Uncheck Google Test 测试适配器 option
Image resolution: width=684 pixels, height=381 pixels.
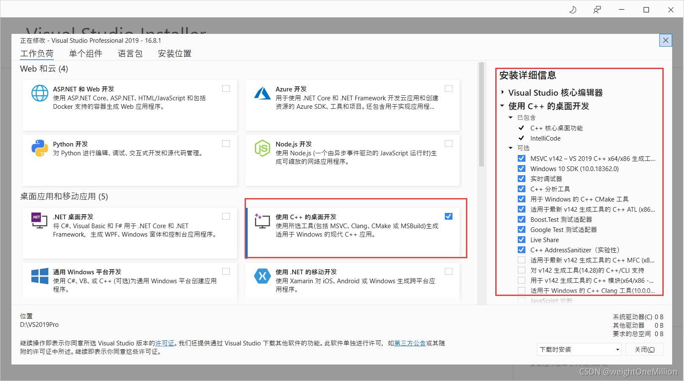[x=522, y=229]
